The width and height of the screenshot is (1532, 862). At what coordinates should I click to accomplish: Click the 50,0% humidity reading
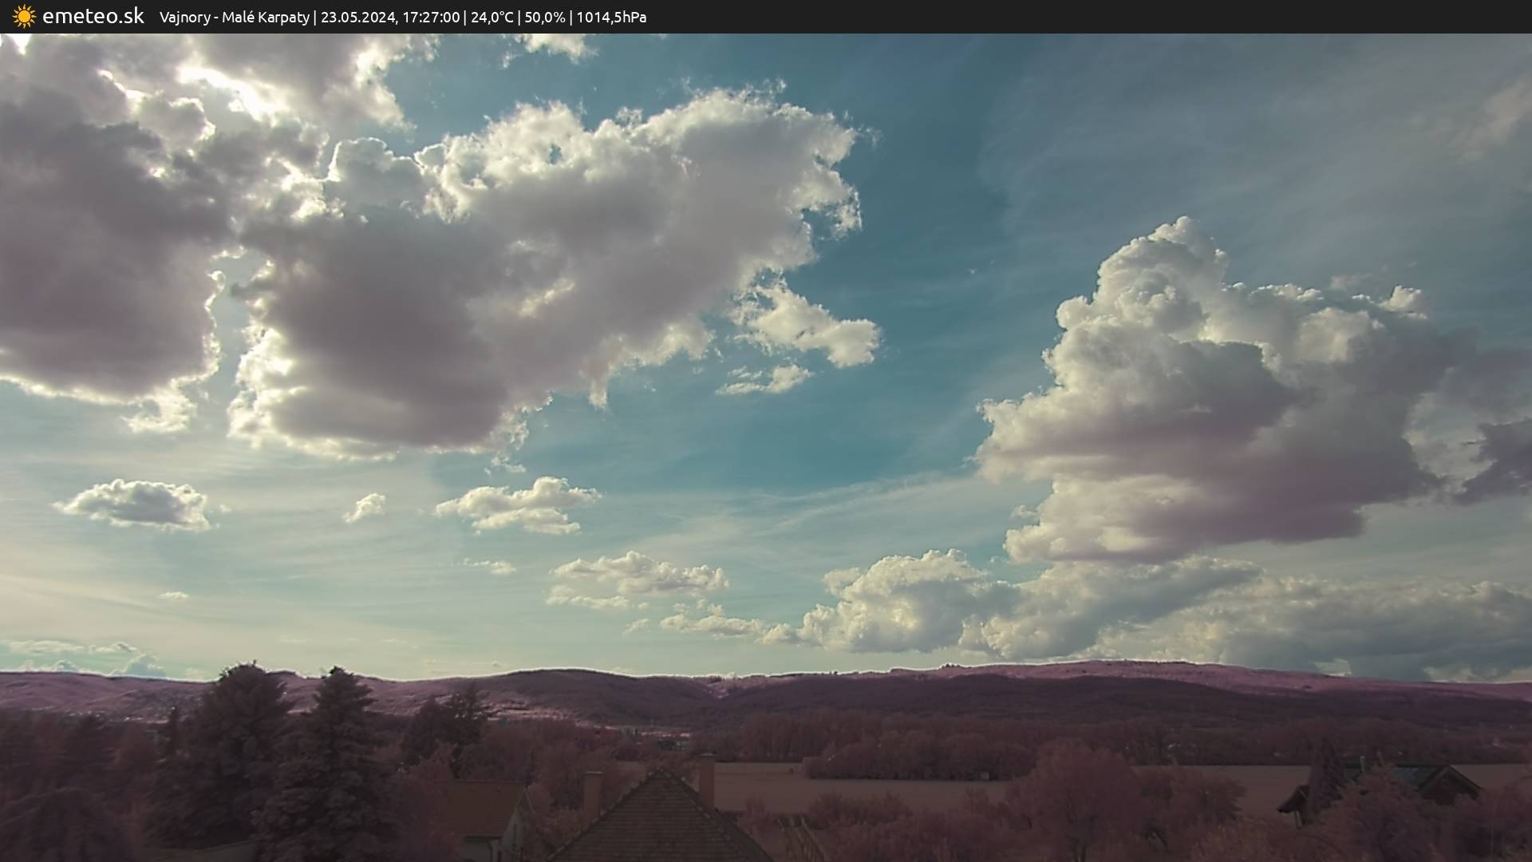click(x=544, y=17)
